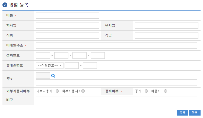Image resolution: width=203 pixels, height=118 pixels.
Task: Click the 회사명 company name field
Action: pyautogui.click(x=68, y=25)
